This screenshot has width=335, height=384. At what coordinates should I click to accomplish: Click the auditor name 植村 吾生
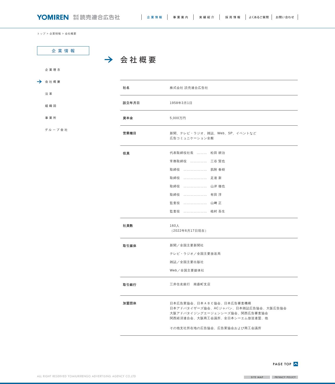218,211
